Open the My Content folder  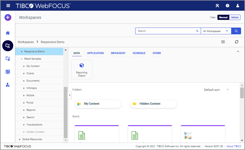pyautogui.click(x=98, y=104)
